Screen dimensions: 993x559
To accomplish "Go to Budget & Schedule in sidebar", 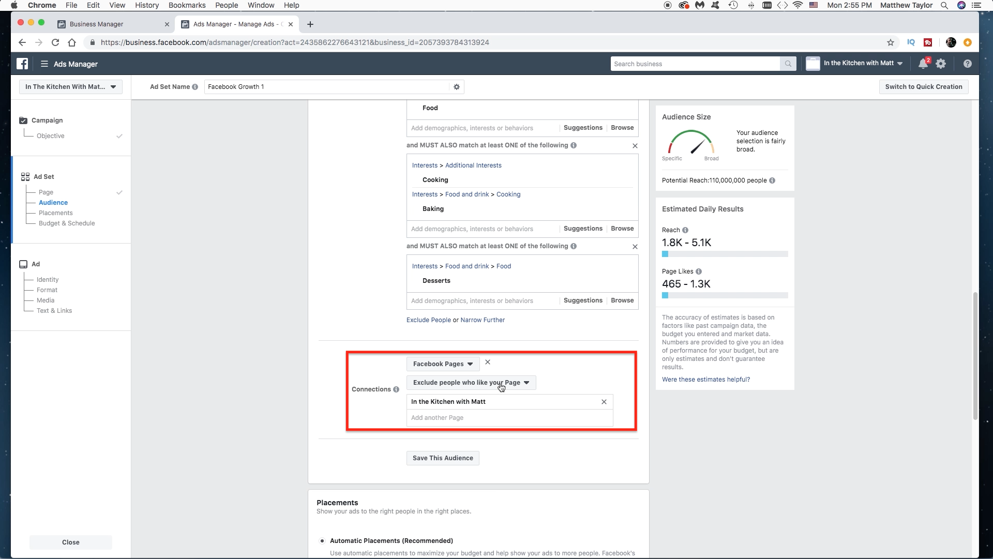I will (67, 223).
